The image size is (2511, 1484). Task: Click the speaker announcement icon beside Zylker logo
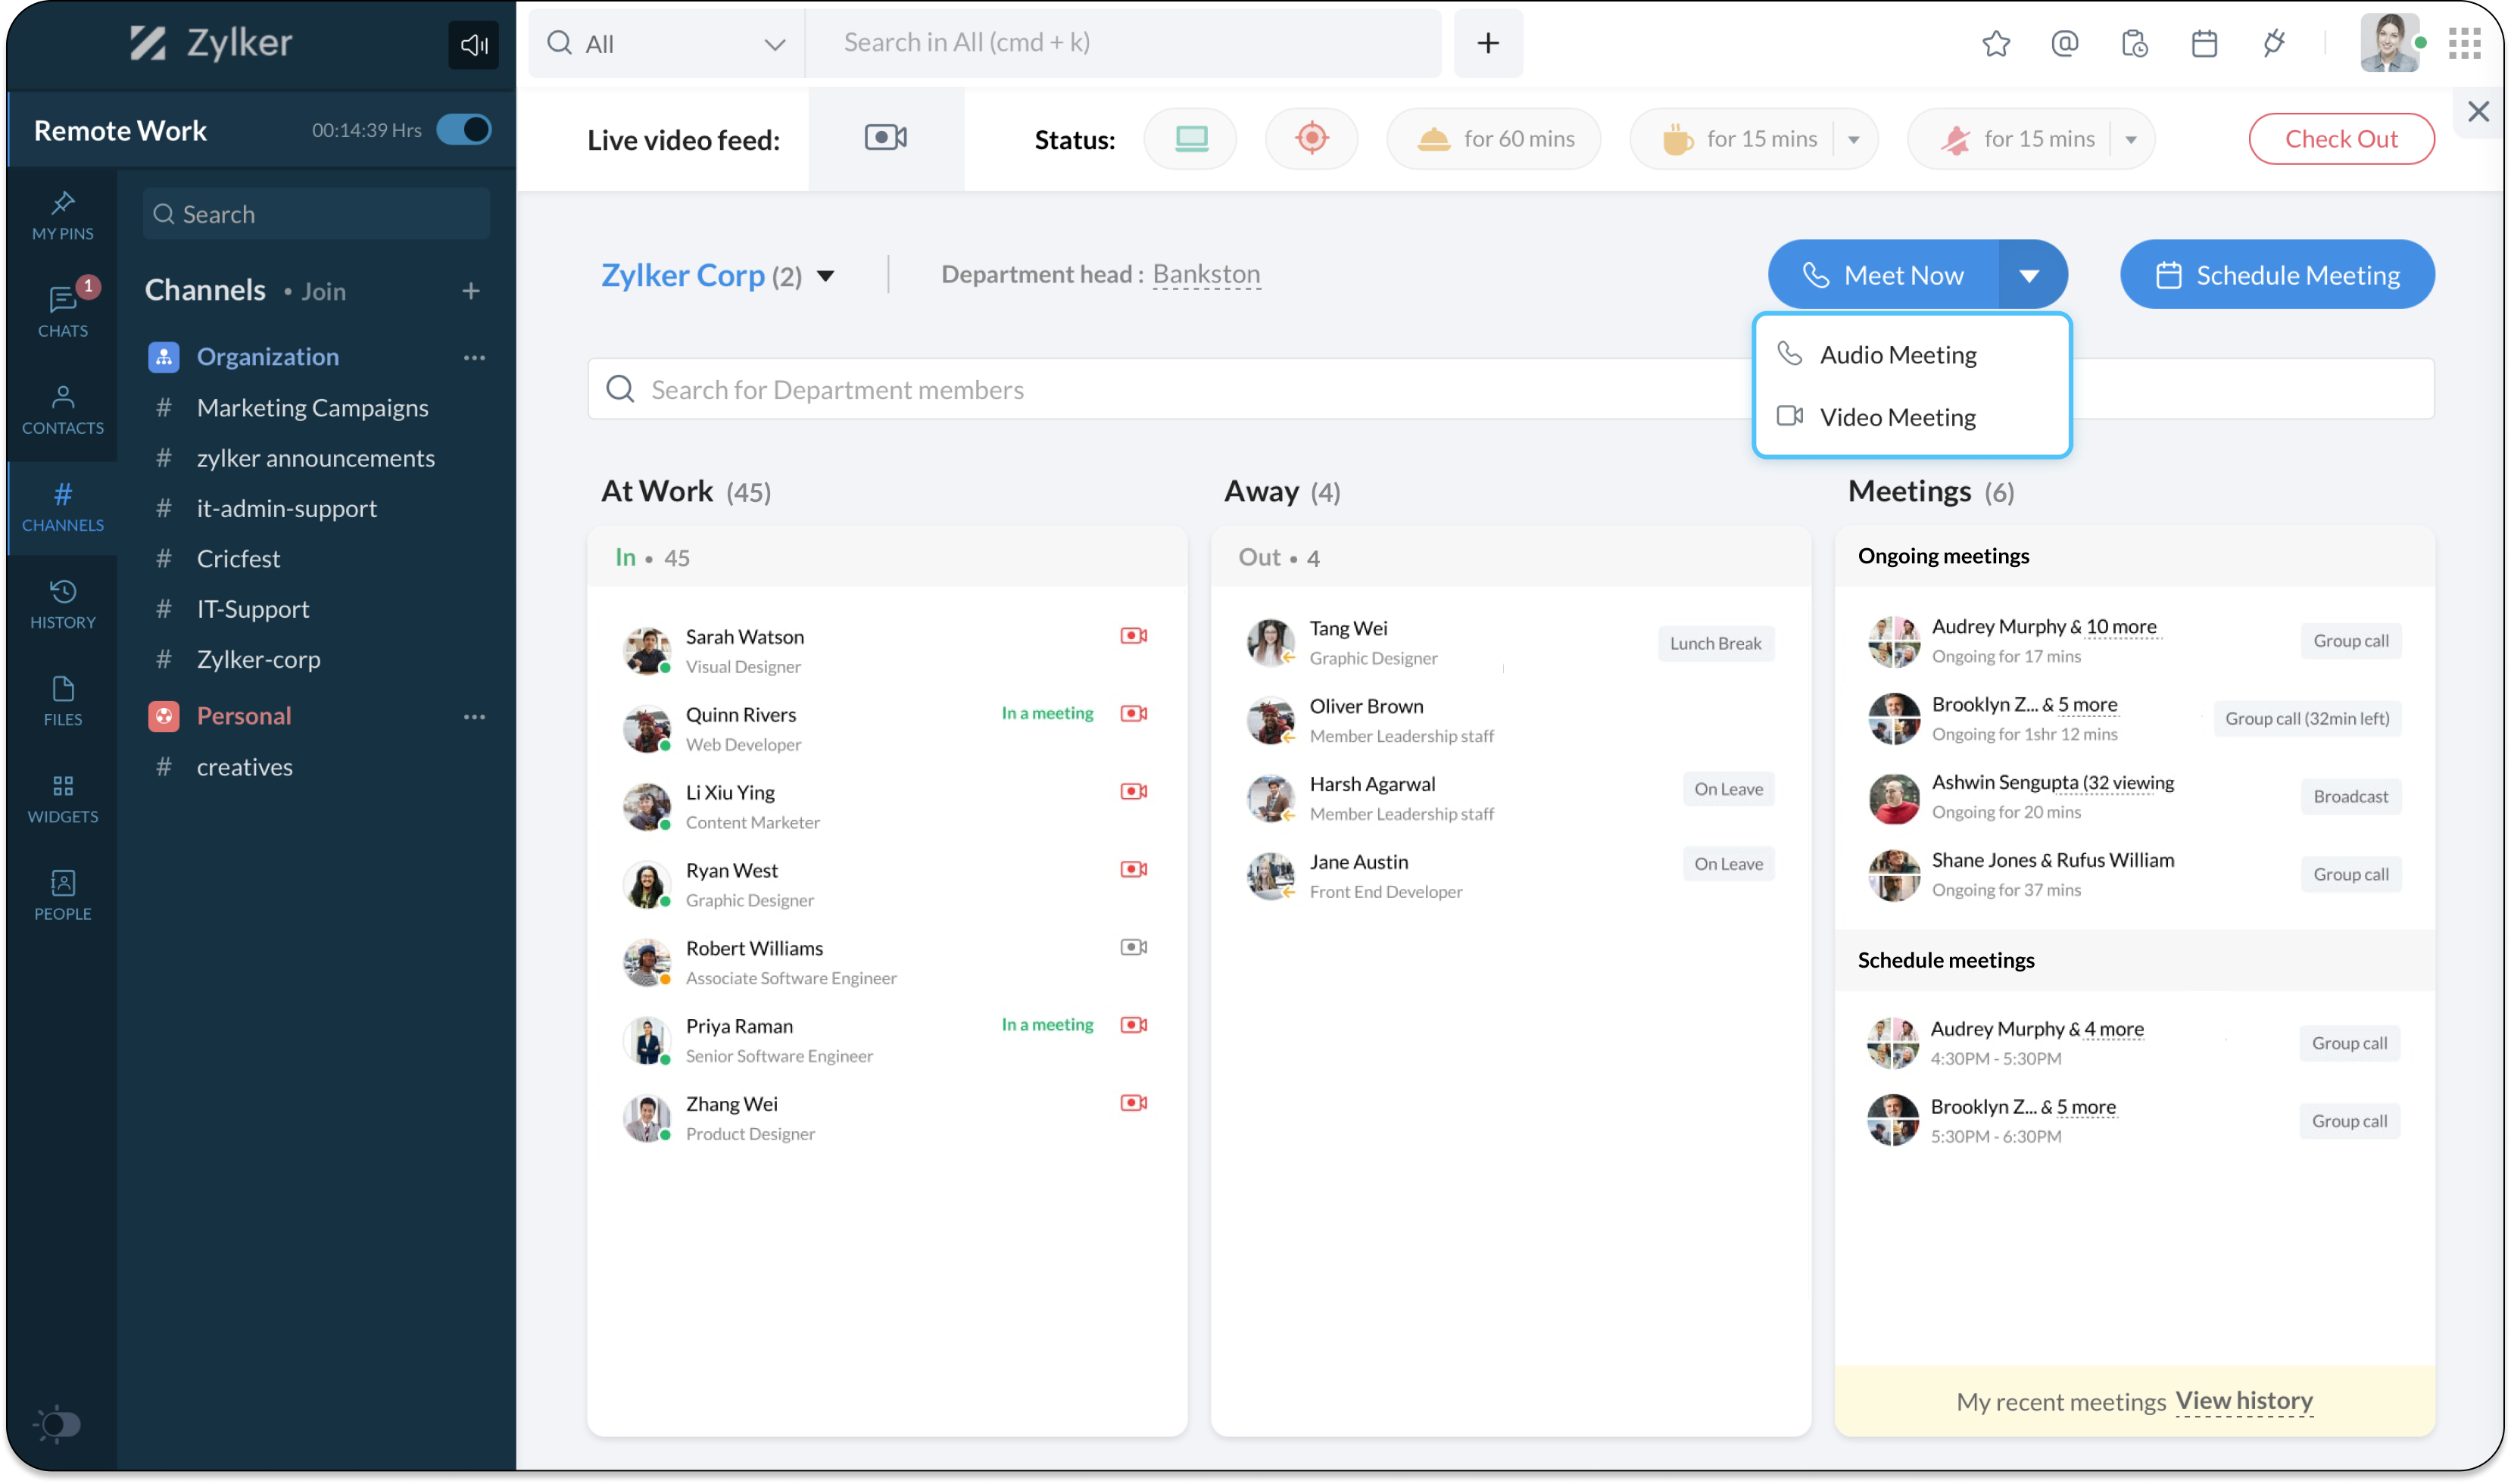coord(473,44)
